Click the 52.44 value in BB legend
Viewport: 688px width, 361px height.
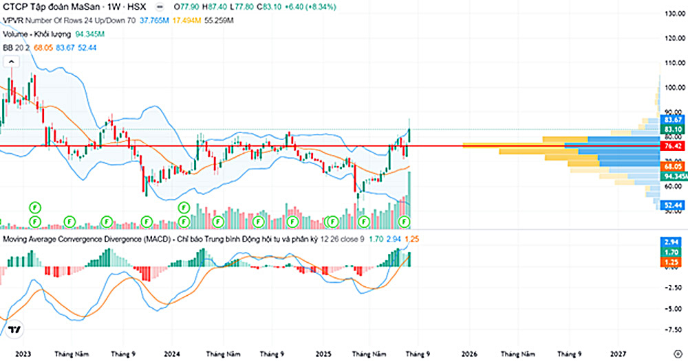coord(87,47)
